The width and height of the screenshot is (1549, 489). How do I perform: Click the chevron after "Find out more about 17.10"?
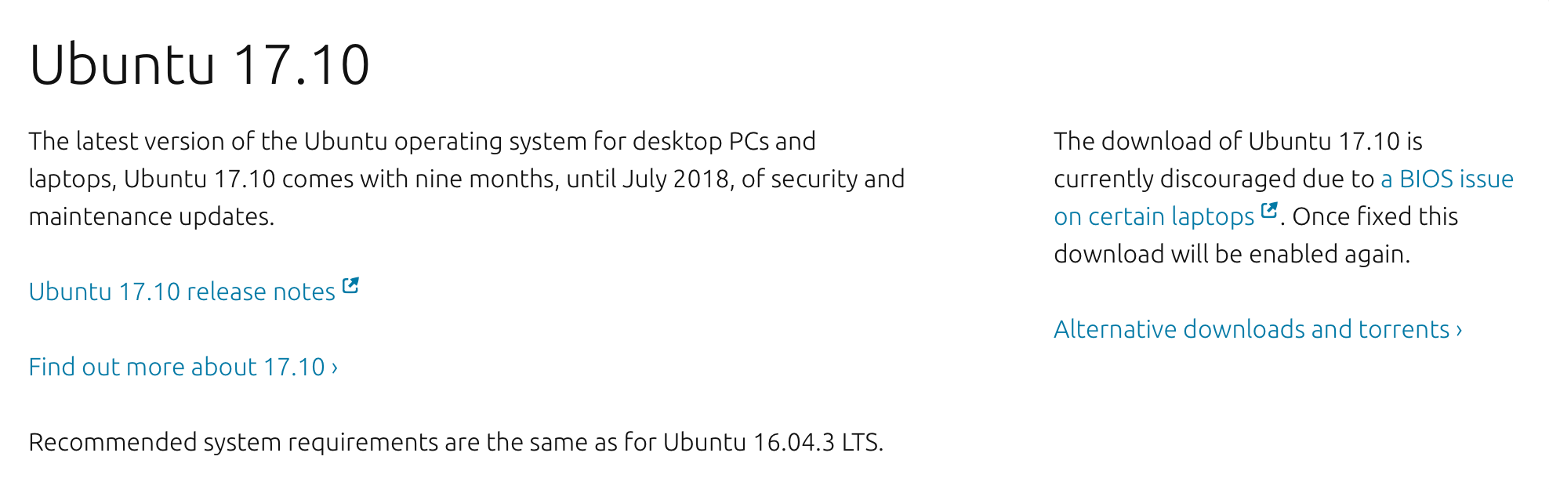335,368
